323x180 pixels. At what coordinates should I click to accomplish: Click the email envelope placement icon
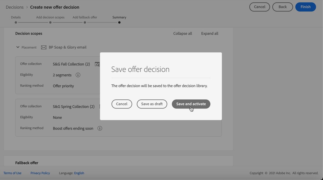coord(44,47)
